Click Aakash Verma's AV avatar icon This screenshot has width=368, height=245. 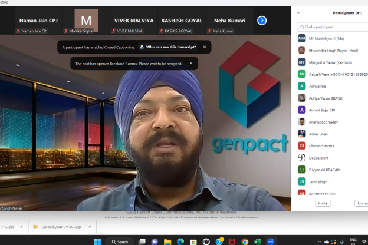tap(301, 74)
